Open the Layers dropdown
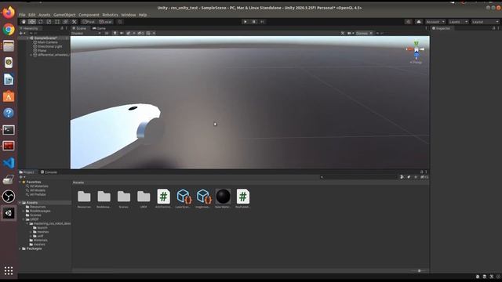This screenshot has height=282, width=502. (458, 22)
